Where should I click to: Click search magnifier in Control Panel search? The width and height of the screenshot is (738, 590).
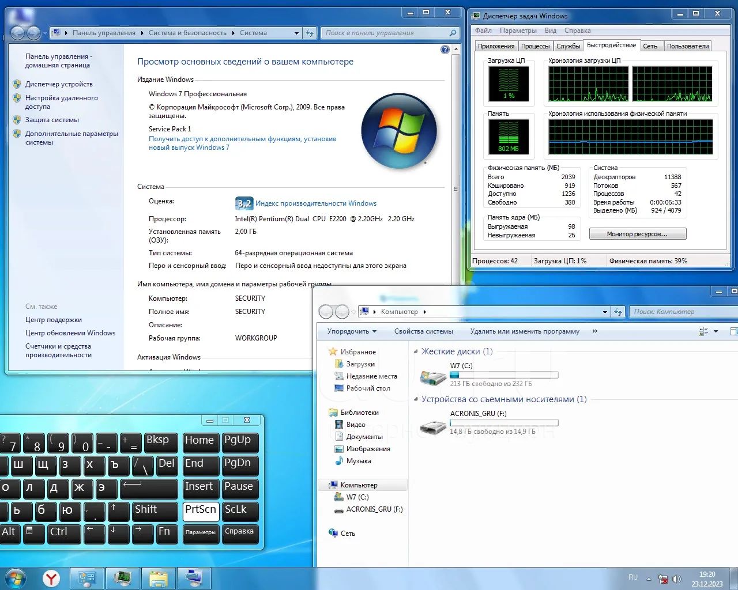point(453,33)
